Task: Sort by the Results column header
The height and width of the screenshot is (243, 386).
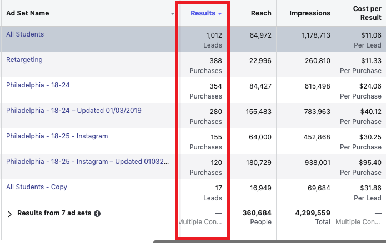Action: [x=203, y=13]
